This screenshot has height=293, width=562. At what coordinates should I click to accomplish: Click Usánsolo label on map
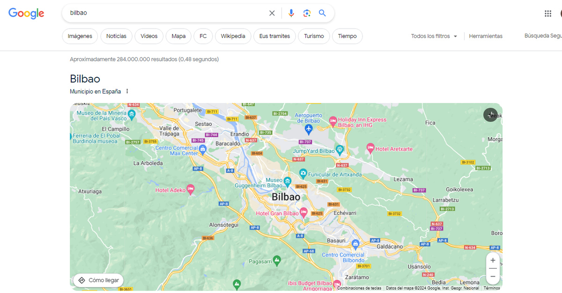419,266
